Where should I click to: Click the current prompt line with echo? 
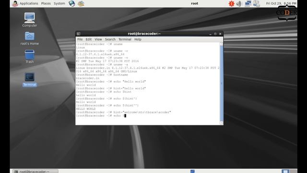tap(101, 116)
